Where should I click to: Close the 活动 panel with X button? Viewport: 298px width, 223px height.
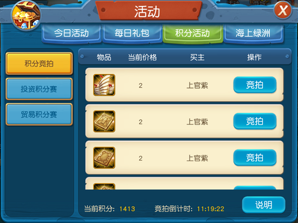tap(283, 10)
